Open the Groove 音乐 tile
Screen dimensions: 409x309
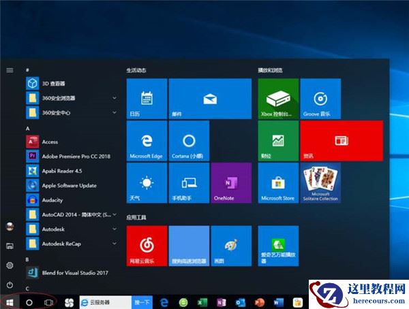point(320,99)
